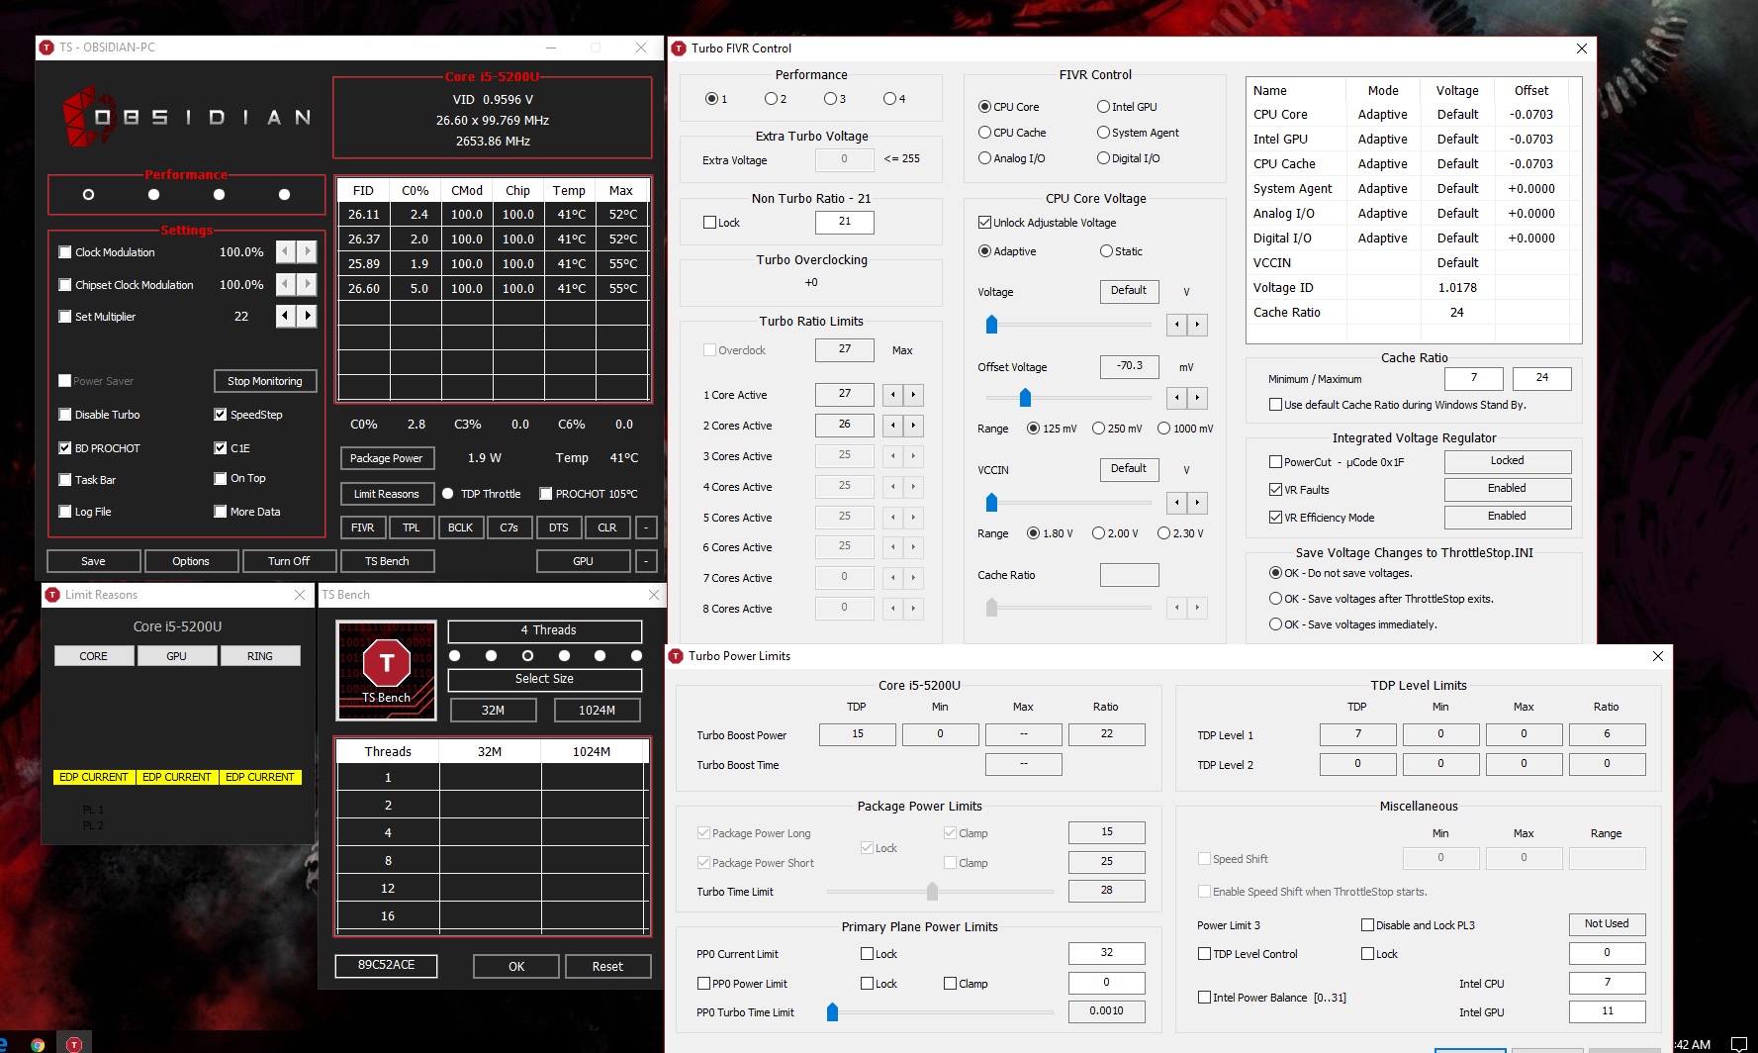Select the 2.00 V VCCIN range

tap(1098, 533)
